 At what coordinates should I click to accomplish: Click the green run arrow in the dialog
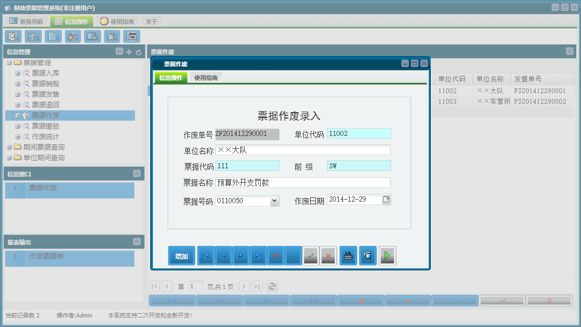pyautogui.click(x=387, y=256)
